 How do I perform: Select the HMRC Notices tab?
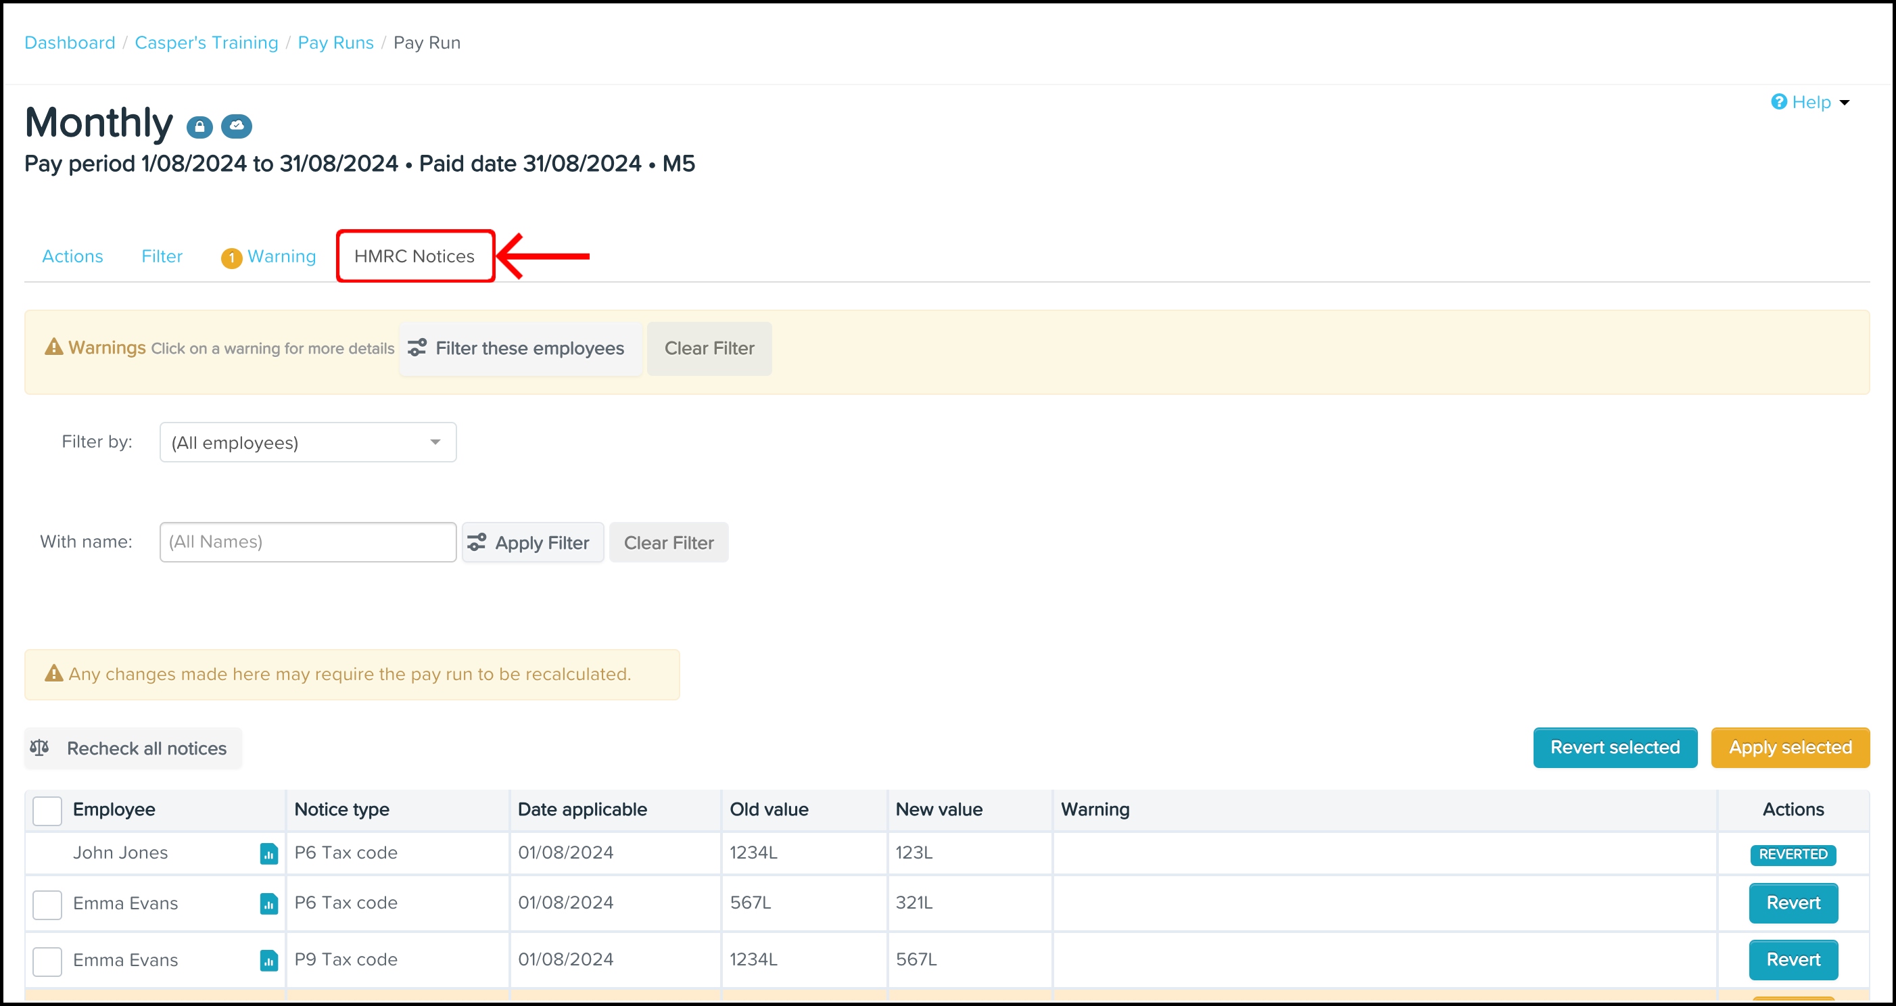[x=414, y=256]
